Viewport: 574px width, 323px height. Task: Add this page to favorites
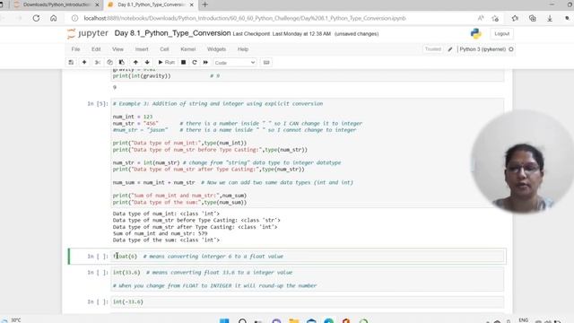[495, 18]
